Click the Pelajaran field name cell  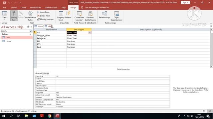[51, 38]
